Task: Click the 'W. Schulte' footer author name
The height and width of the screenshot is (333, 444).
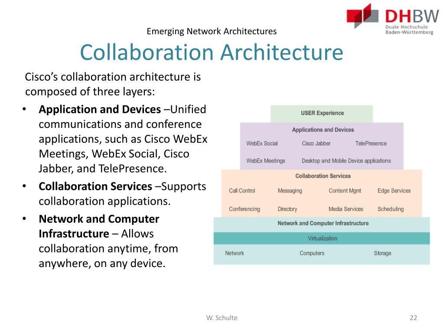Action: point(222,318)
